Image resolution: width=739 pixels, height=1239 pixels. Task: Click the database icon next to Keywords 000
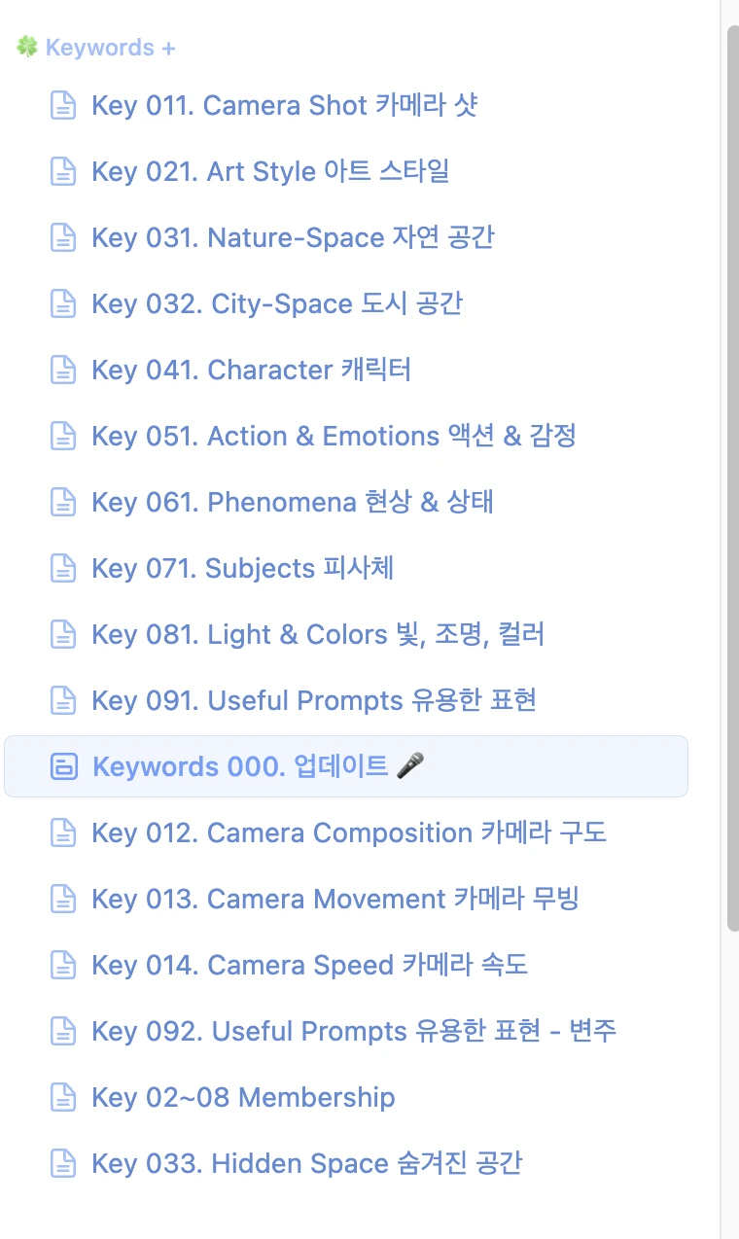[63, 766]
